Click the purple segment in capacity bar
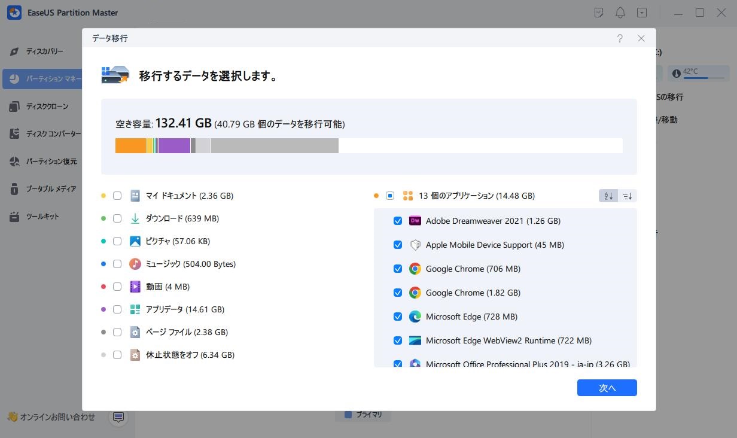This screenshot has width=737, height=438. coord(174,145)
